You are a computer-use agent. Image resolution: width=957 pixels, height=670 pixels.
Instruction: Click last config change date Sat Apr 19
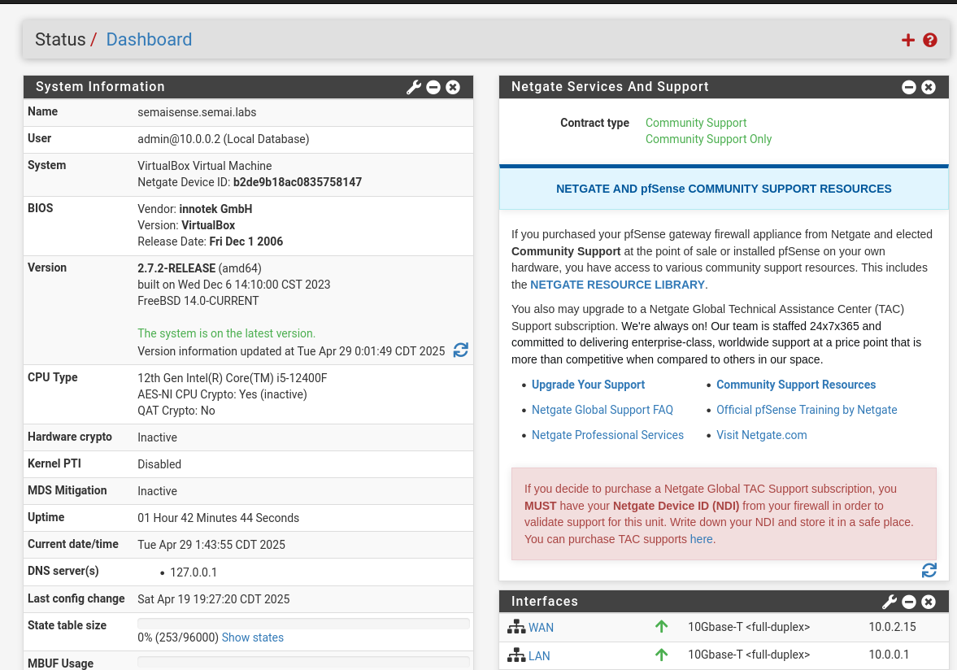213,599
